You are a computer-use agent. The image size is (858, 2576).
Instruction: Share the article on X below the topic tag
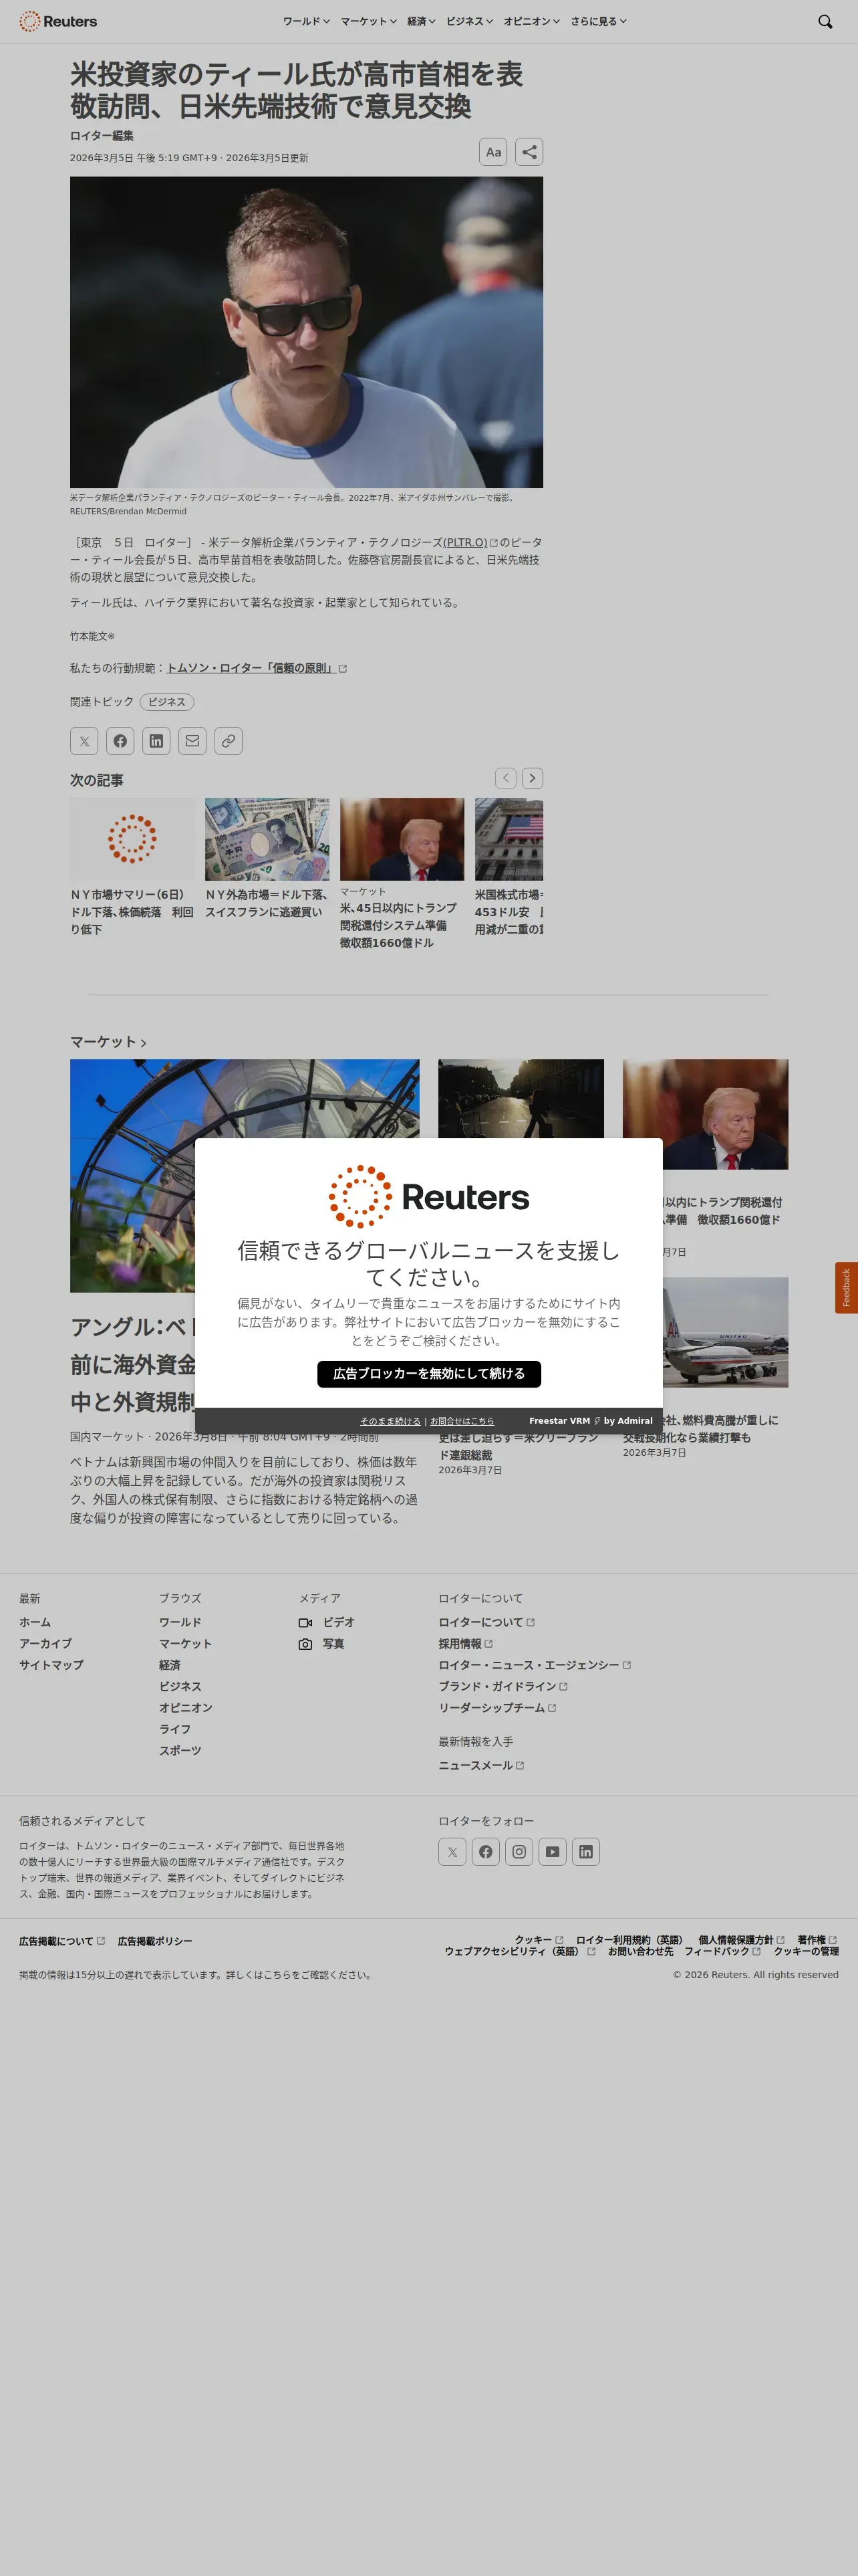[x=84, y=741]
